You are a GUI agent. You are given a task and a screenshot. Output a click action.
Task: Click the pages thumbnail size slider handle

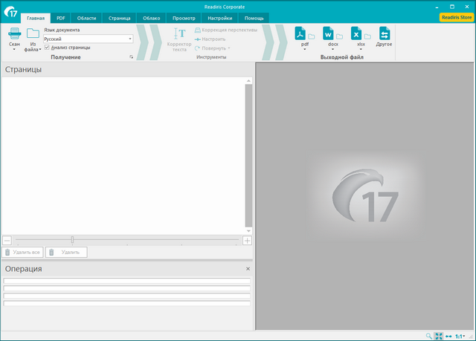pos(72,240)
